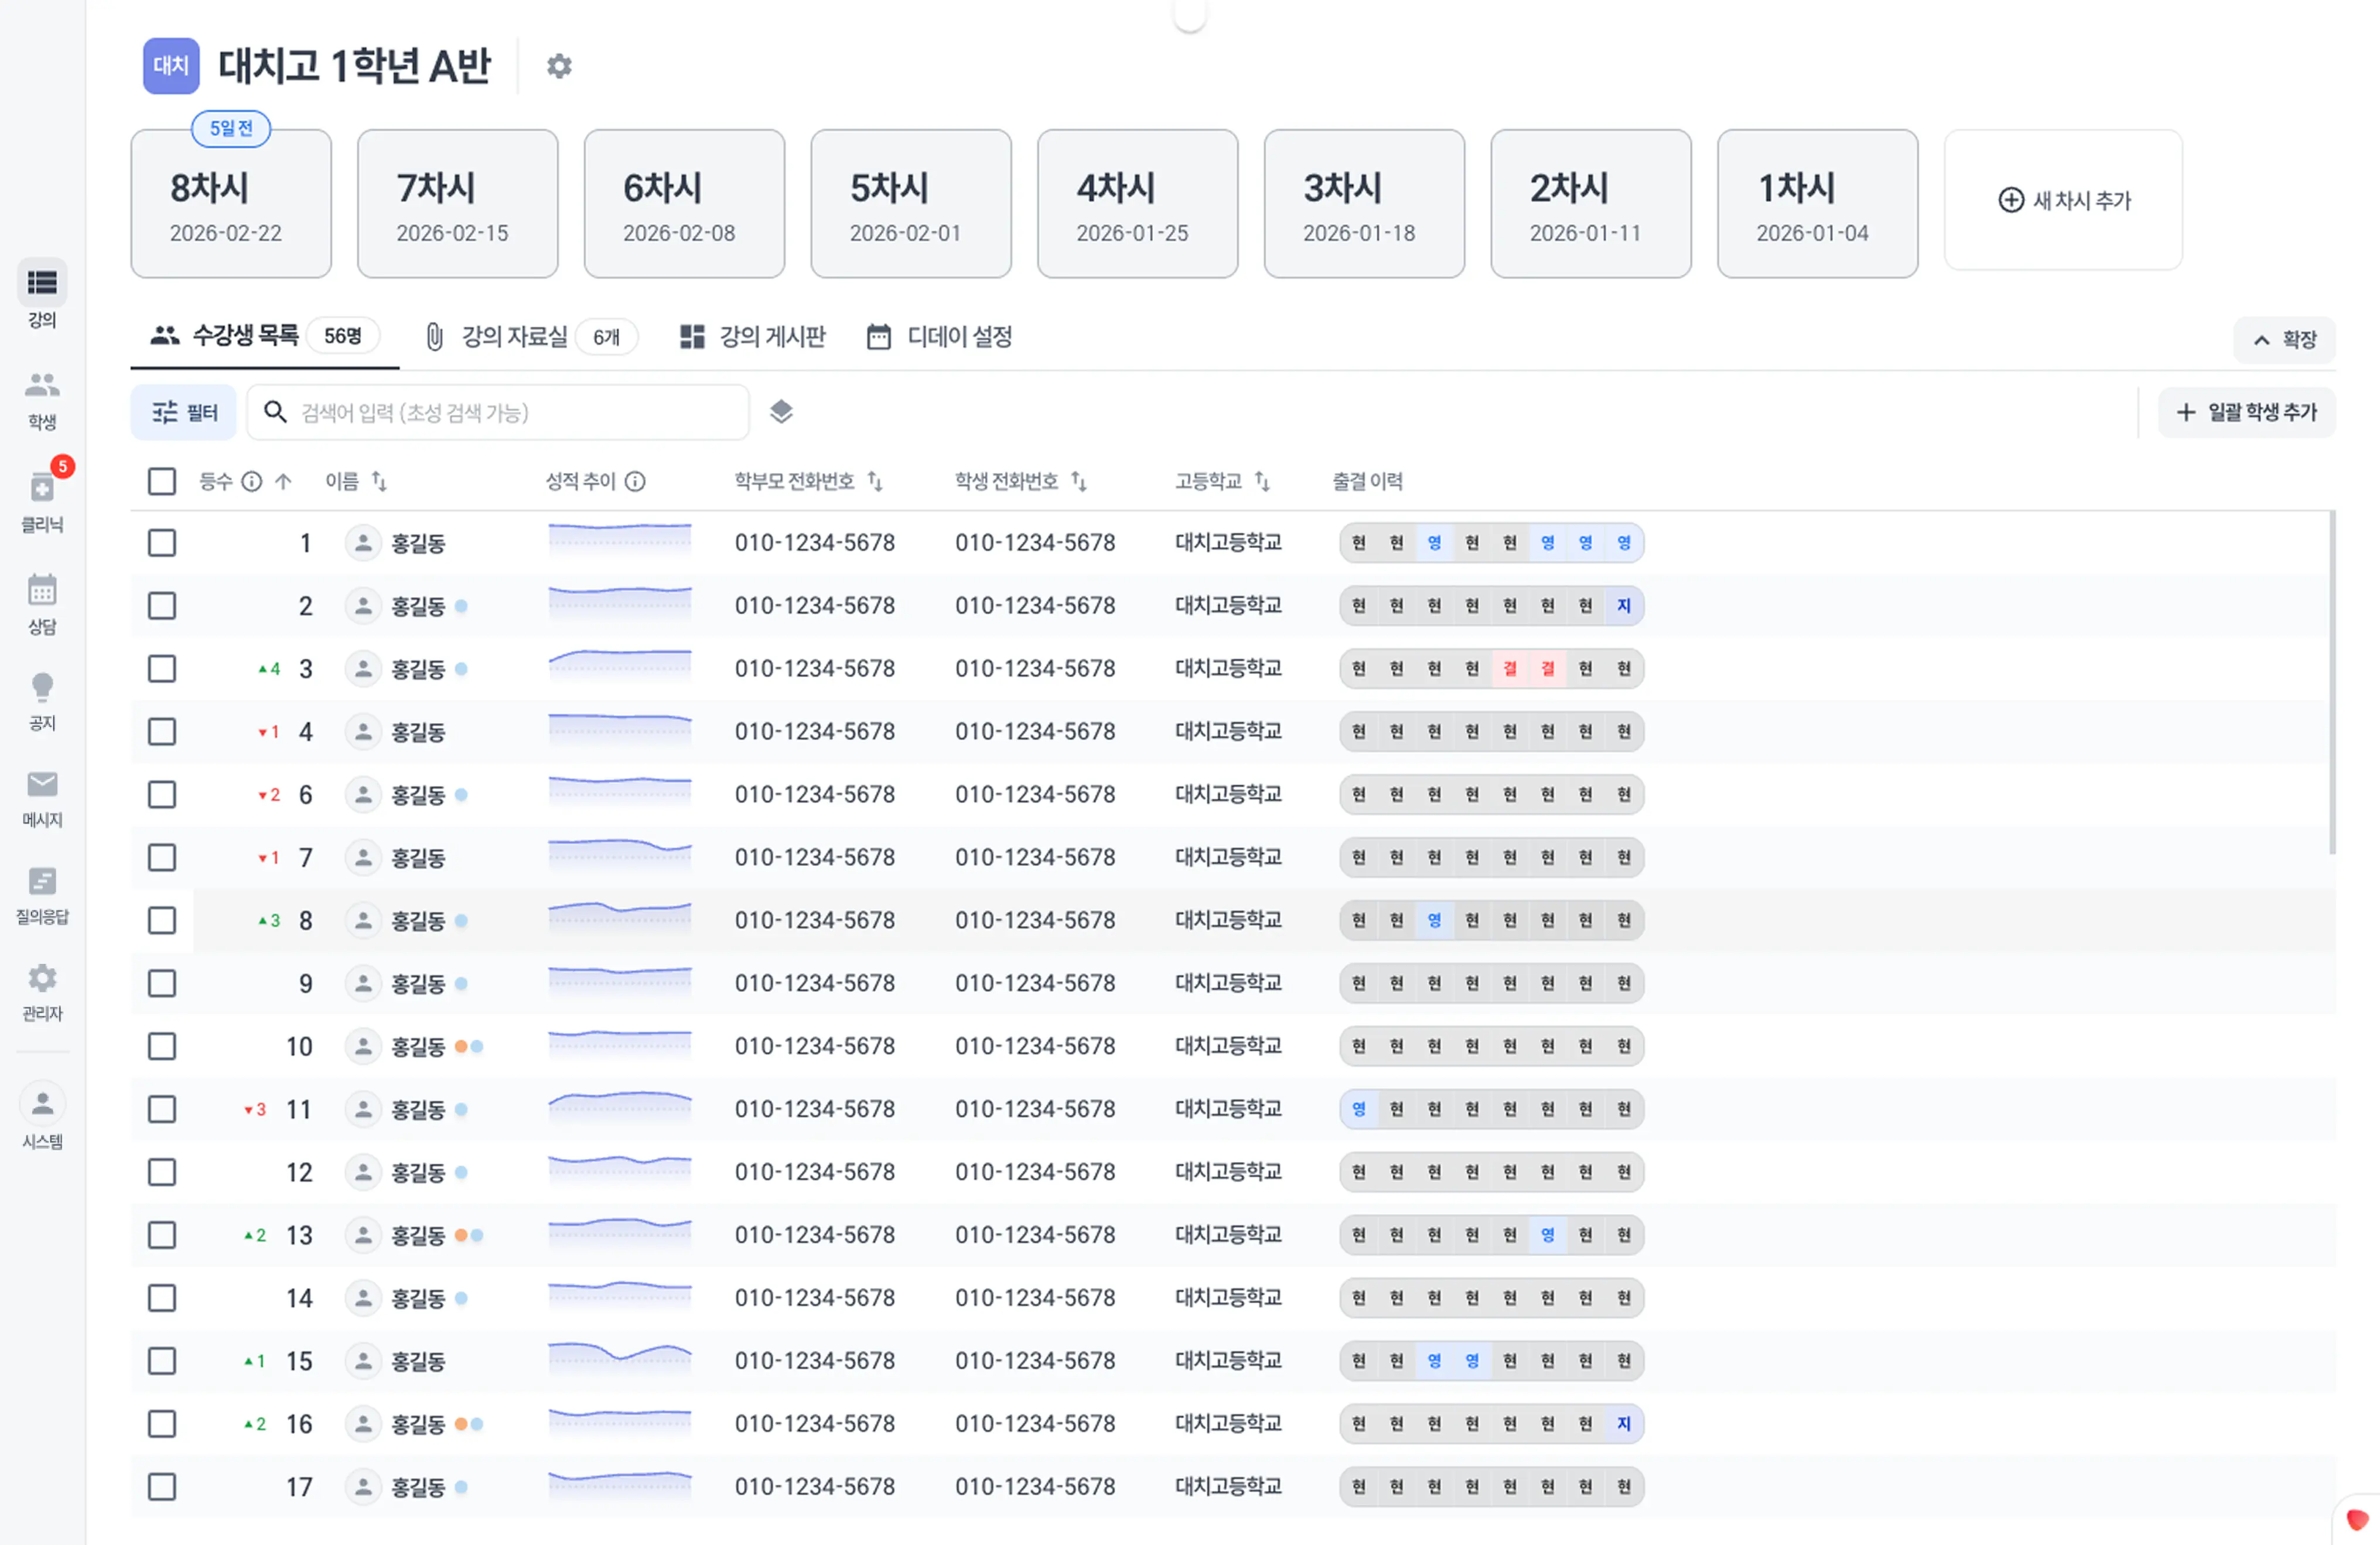Collapse the list using 확장 button
Viewport: 2380px width, 1545px height.
(2285, 340)
